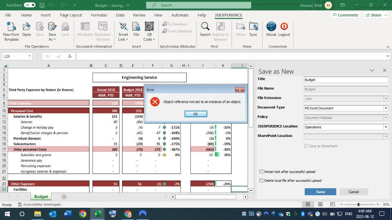Select the Budget sheet tab
The width and height of the screenshot is (392, 220).
click(41, 196)
